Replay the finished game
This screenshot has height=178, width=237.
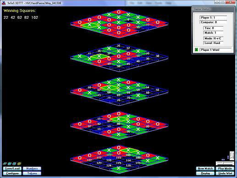pyautogui.click(x=205, y=173)
